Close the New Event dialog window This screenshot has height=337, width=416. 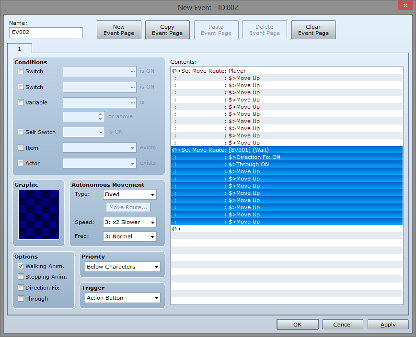tap(404, 6)
